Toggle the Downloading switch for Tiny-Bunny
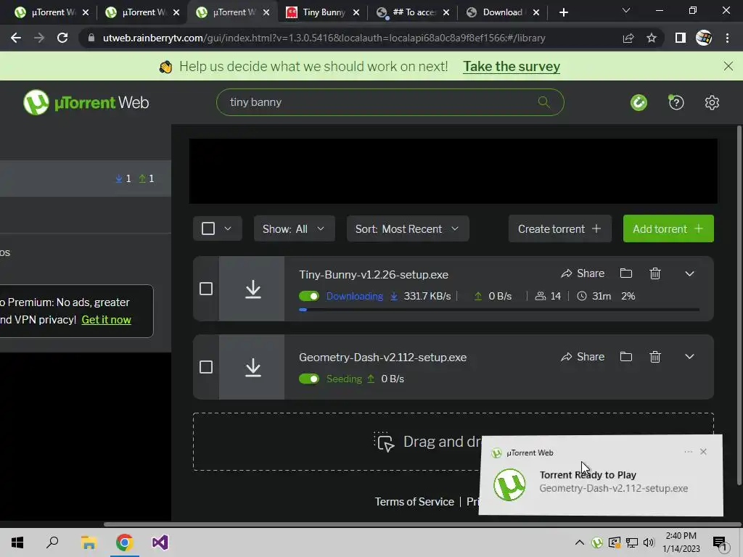Viewport: 743px width, 557px height. tap(309, 296)
